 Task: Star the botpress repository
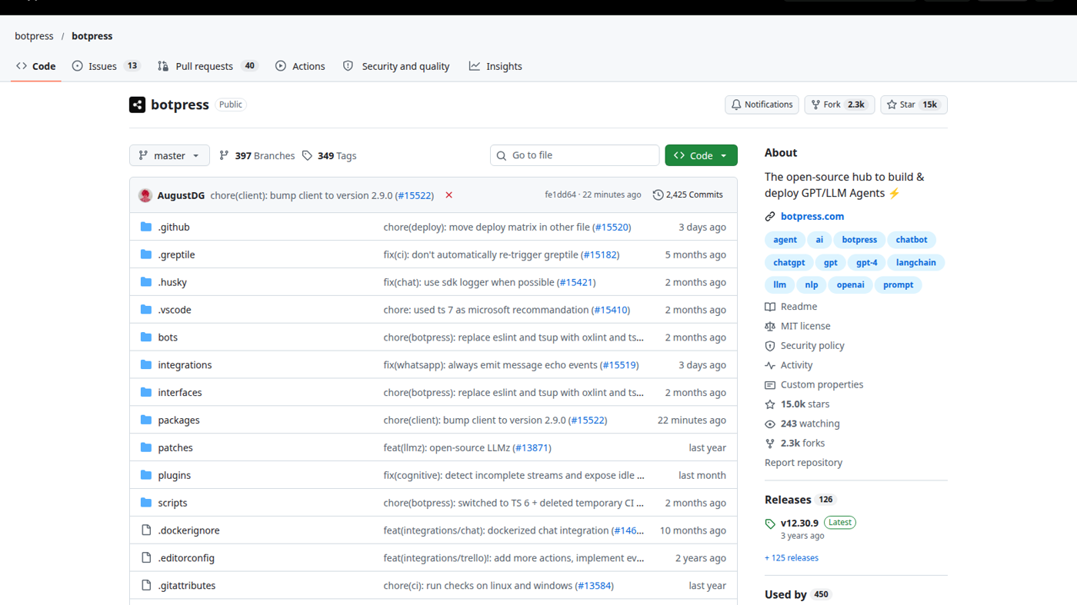(914, 105)
